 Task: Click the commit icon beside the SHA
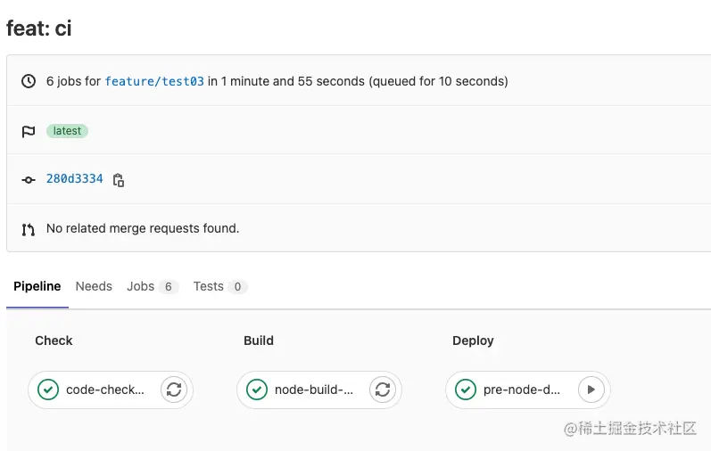[29, 180]
